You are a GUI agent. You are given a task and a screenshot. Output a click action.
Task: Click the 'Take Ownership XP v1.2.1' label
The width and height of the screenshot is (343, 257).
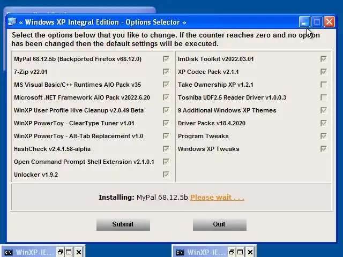click(x=215, y=85)
